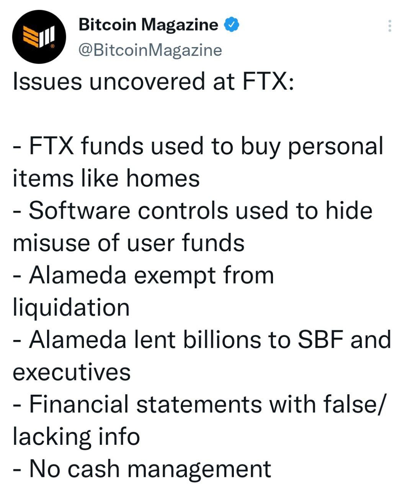Open the @BitcoinMagazine handle link
410x490 pixels.
click(150, 50)
